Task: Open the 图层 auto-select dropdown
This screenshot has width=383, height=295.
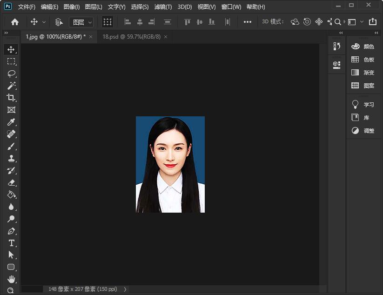Action: 81,22
